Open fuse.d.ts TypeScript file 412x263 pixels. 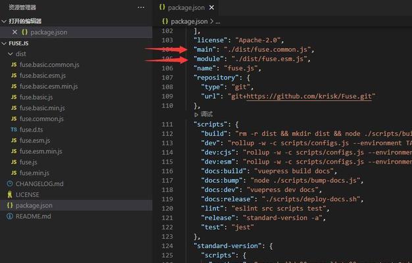pyautogui.click(x=31, y=130)
